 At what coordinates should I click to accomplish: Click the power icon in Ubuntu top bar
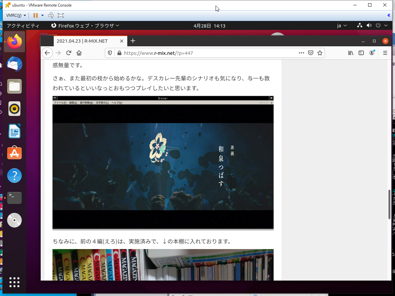pyautogui.click(x=378, y=26)
